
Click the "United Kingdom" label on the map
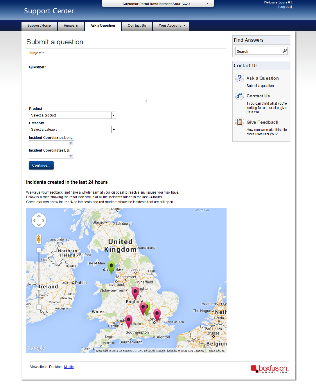click(120, 245)
